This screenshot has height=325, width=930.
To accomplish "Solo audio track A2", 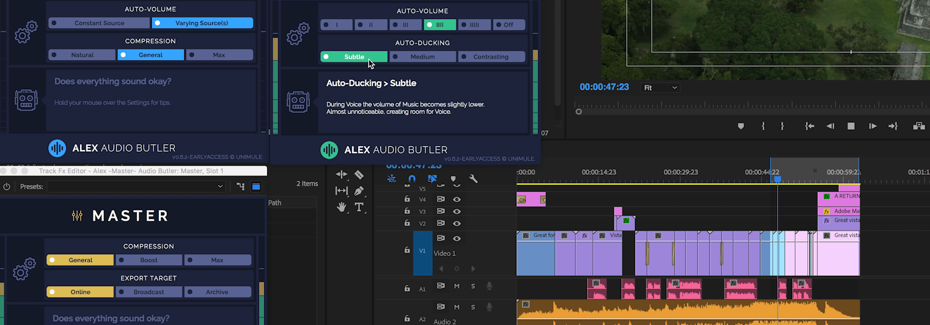I will (x=473, y=307).
